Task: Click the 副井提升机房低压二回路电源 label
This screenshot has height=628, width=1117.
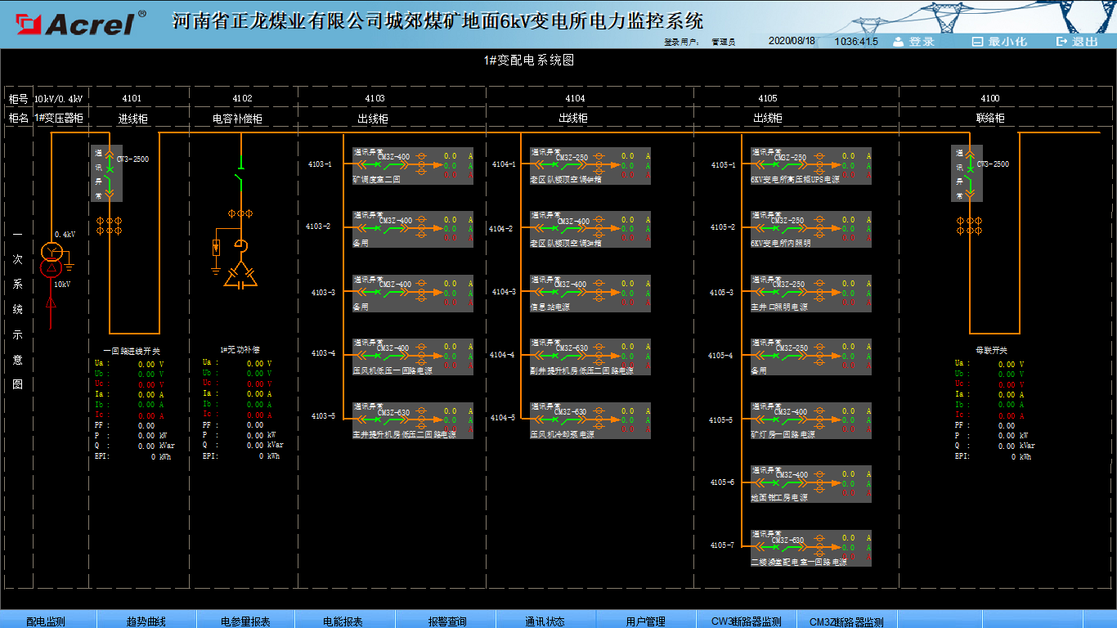Action: tap(581, 371)
